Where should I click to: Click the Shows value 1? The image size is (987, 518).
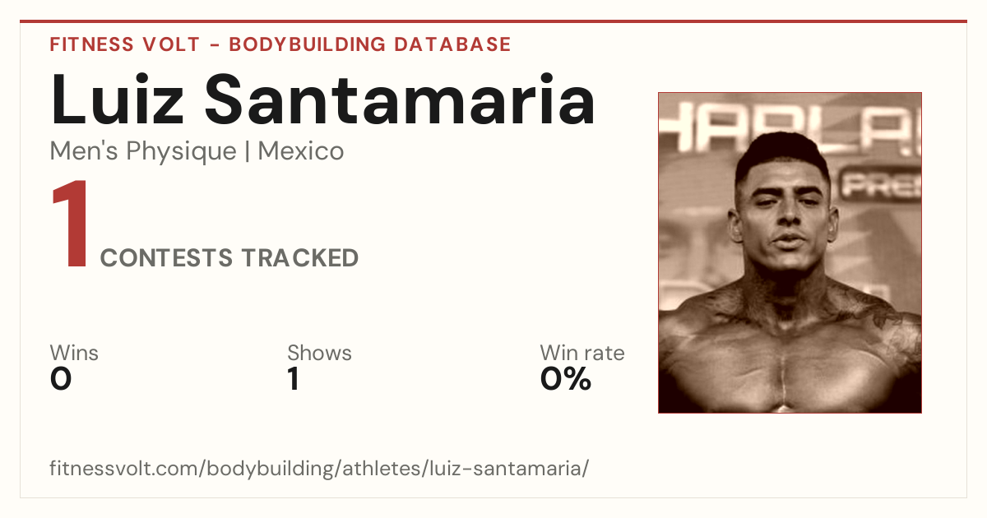click(294, 379)
